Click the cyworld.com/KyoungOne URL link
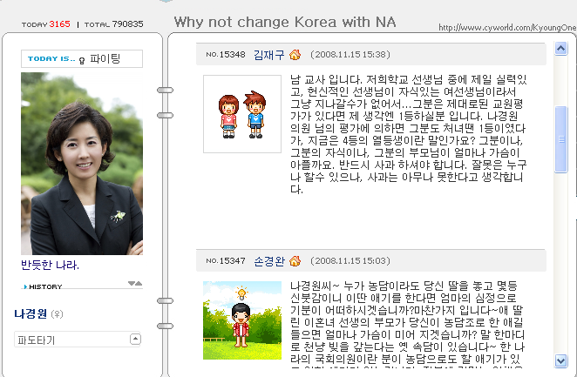 tap(507, 28)
